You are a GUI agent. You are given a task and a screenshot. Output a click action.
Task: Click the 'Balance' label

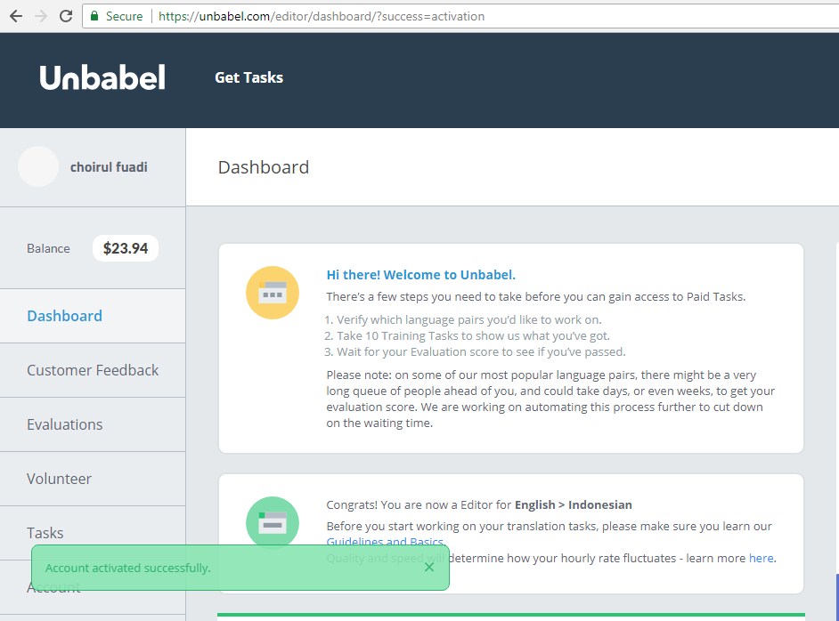pos(48,248)
